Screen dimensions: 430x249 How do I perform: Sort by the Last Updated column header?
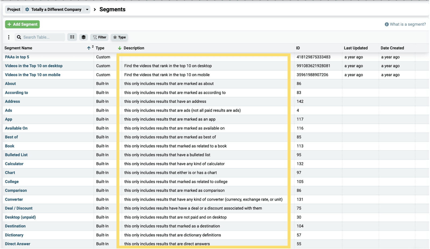click(356, 48)
